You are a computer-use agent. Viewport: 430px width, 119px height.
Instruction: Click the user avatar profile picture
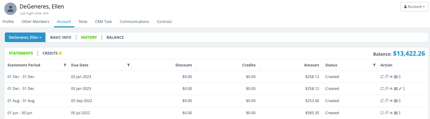(x=10, y=9)
